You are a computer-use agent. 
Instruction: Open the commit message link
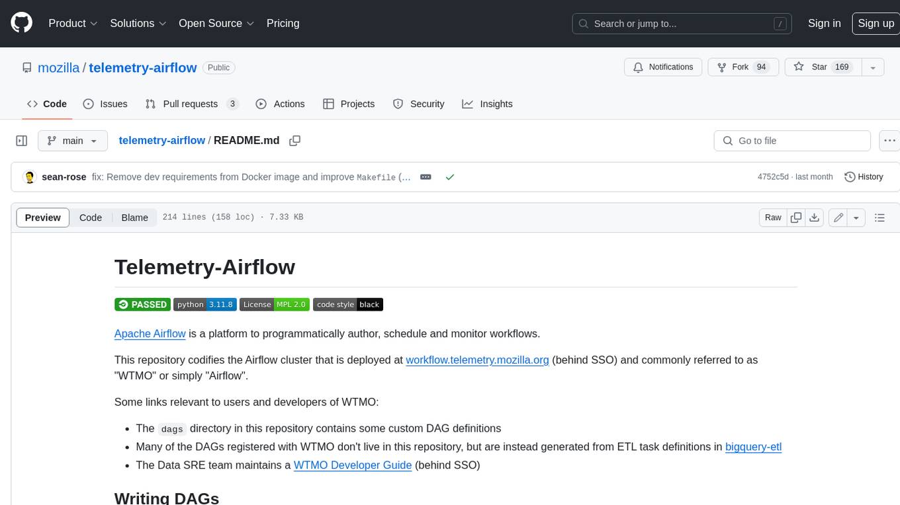coord(251,177)
